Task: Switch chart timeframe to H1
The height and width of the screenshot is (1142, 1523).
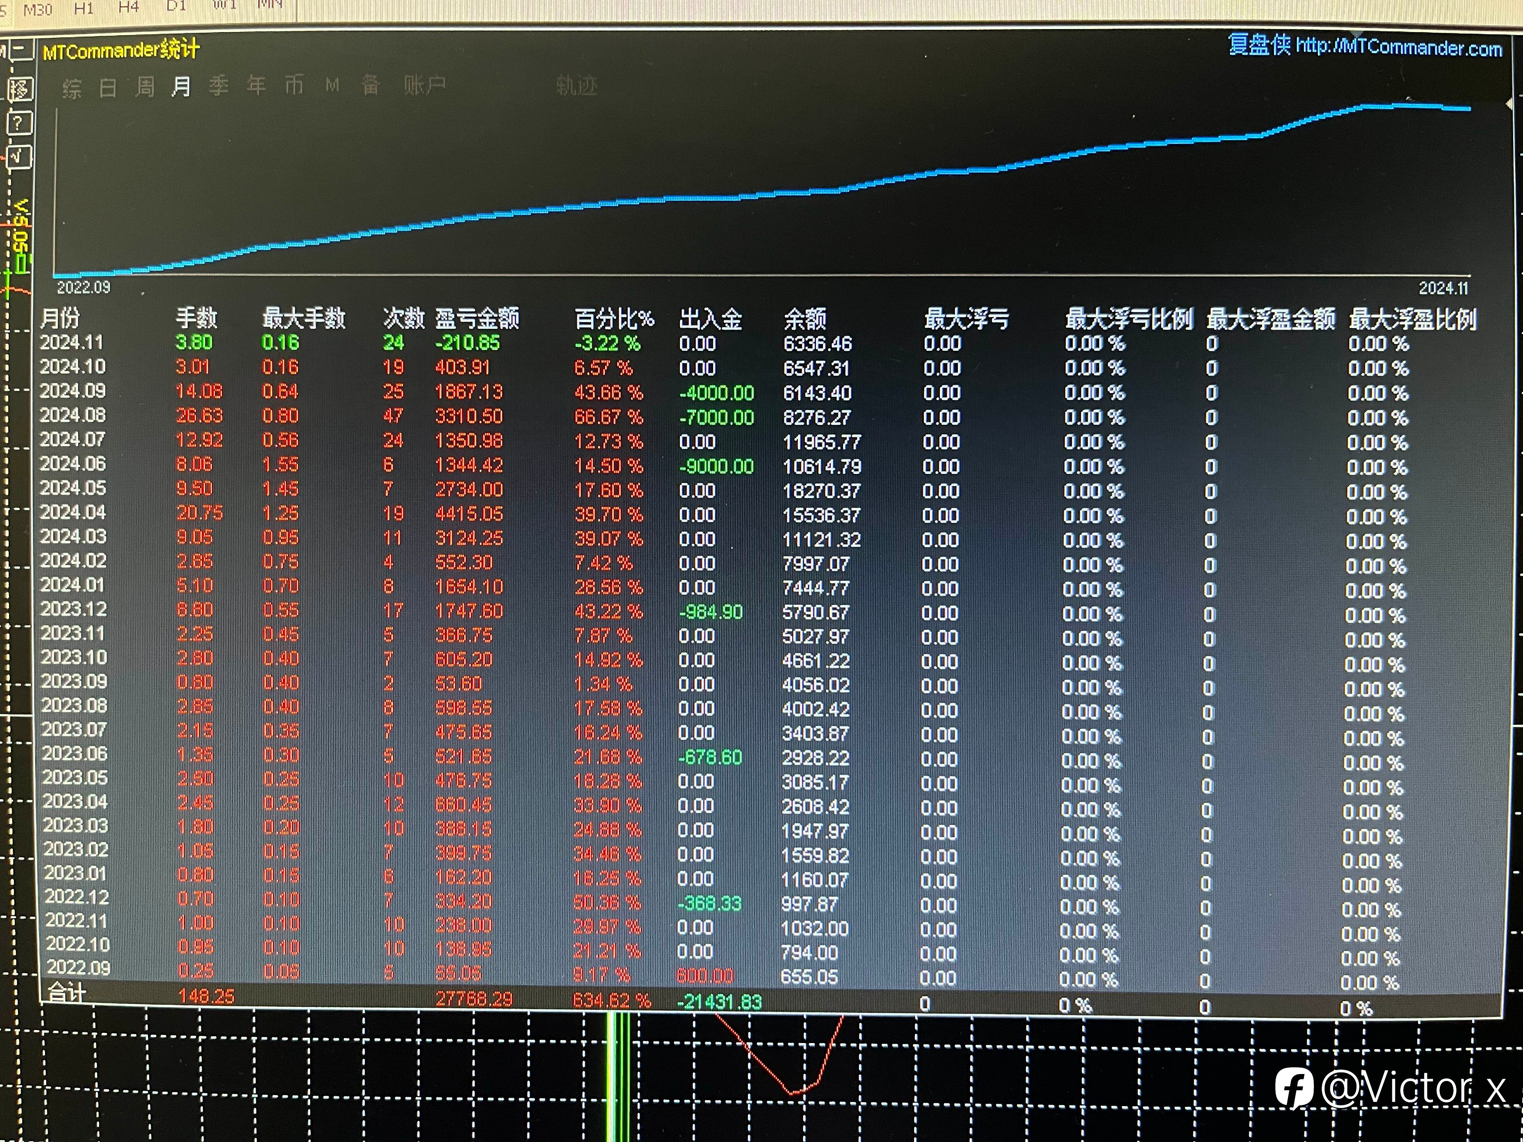Action: [x=83, y=8]
